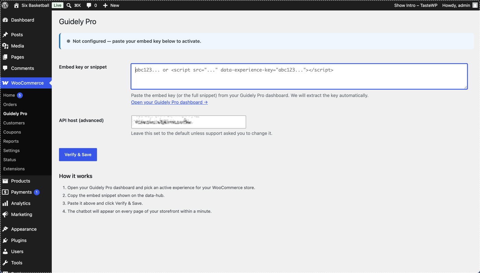This screenshot has height=273, width=480.
Task: Click the Media icon in sidebar
Action: [x=5, y=46]
